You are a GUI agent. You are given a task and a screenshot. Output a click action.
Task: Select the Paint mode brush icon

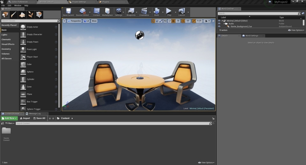click(x=13, y=15)
